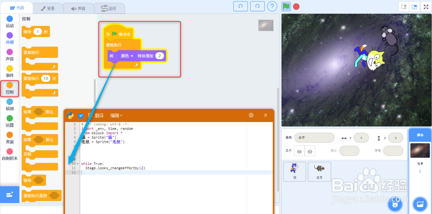Screen dimensions: 432x214
Task: Switch to large stage layout
Action: [x=414, y=7]
